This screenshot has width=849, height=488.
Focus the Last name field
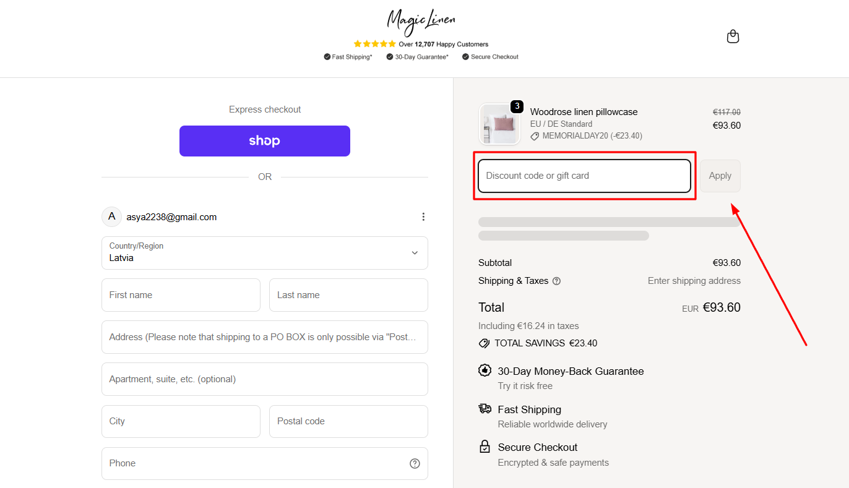(348, 295)
